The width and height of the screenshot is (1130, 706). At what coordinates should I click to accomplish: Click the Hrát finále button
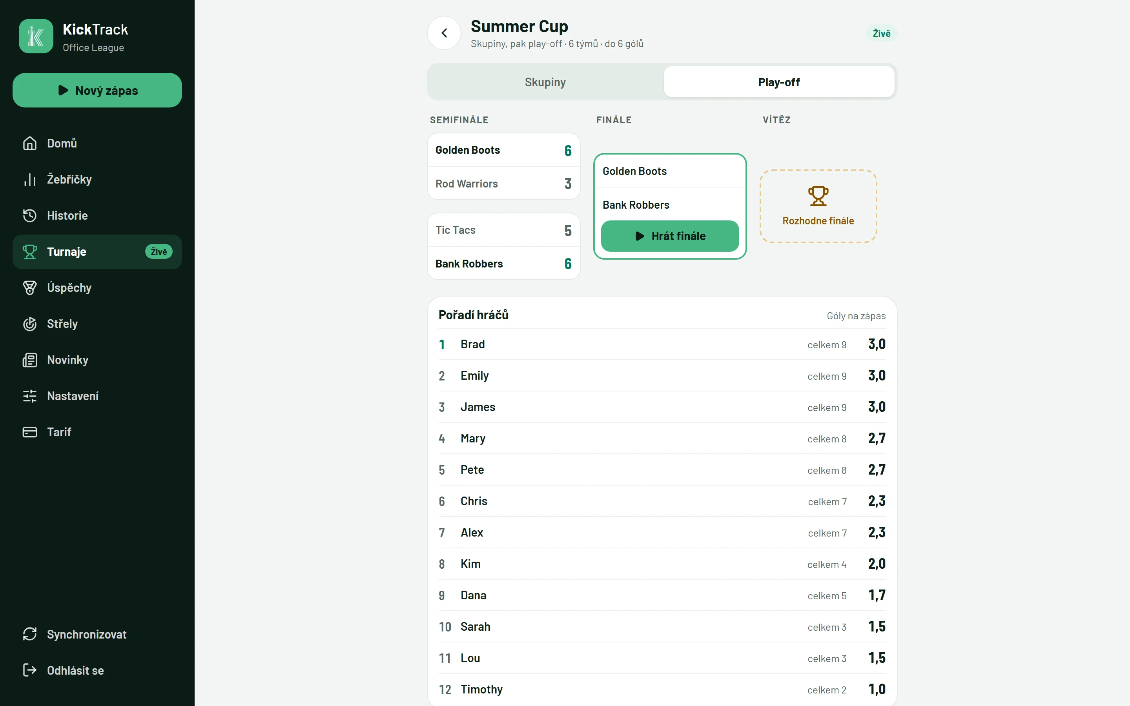(670, 236)
